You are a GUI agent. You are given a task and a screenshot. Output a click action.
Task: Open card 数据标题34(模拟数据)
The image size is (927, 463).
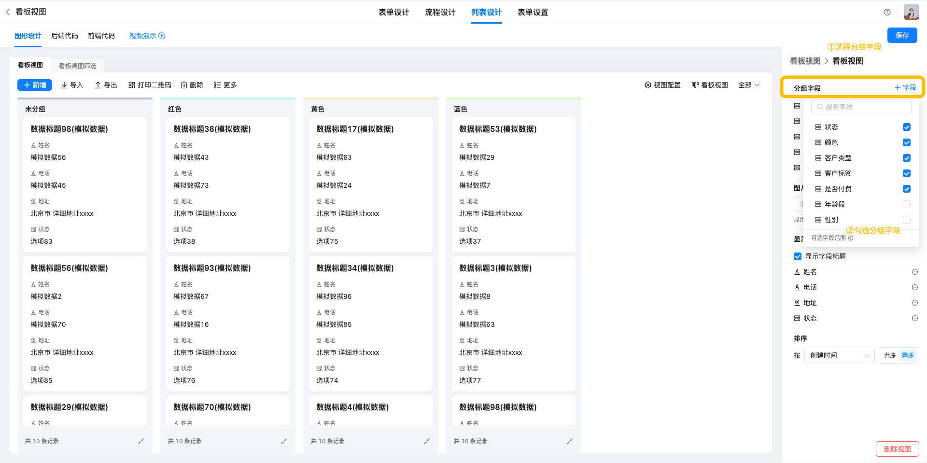click(371, 324)
